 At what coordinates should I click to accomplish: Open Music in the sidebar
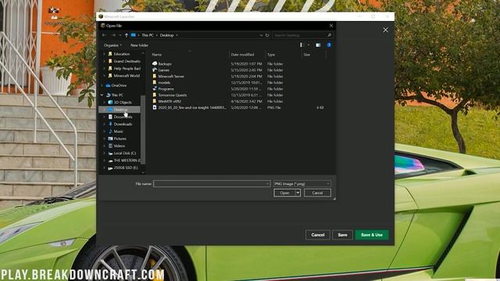click(118, 131)
